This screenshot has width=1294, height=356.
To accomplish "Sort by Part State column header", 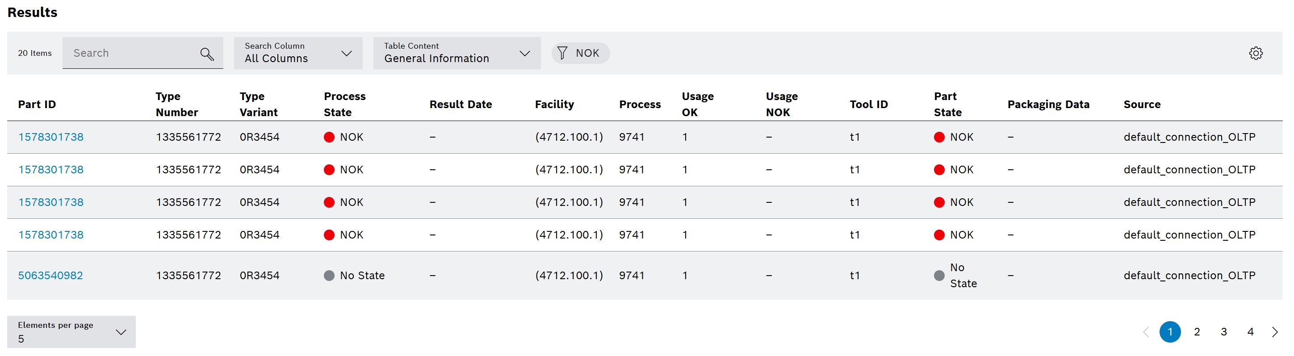I will coord(947,105).
